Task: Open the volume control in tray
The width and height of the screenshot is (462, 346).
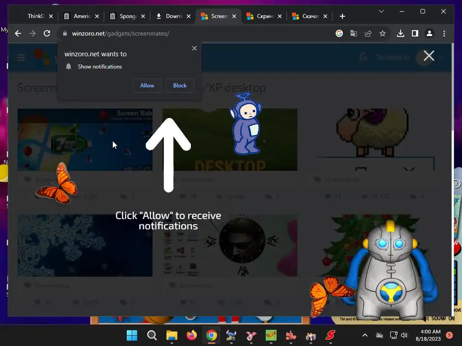Action: [x=404, y=335]
